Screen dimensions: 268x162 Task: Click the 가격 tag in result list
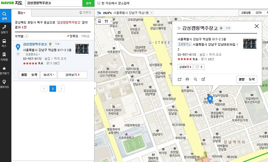pos(57,44)
